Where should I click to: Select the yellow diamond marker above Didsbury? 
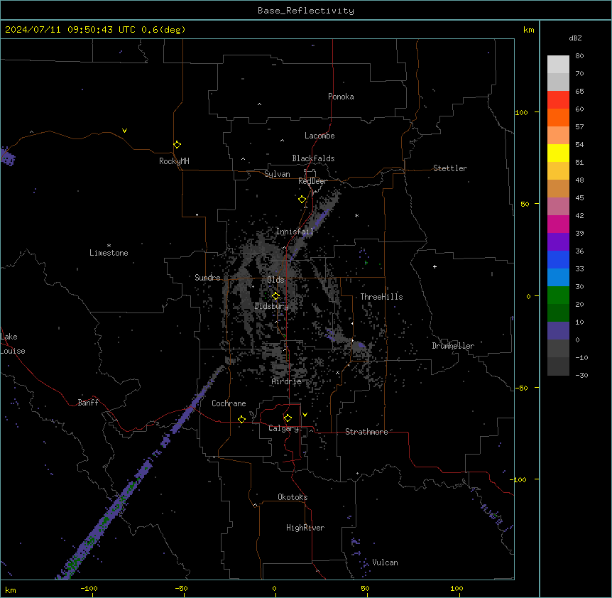[276, 296]
